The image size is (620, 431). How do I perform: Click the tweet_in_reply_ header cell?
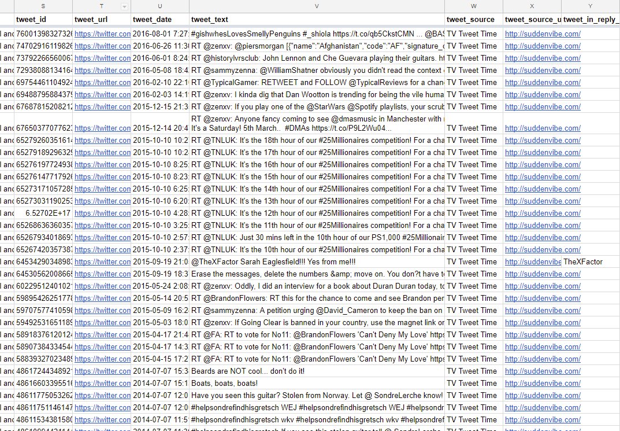(591, 20)
